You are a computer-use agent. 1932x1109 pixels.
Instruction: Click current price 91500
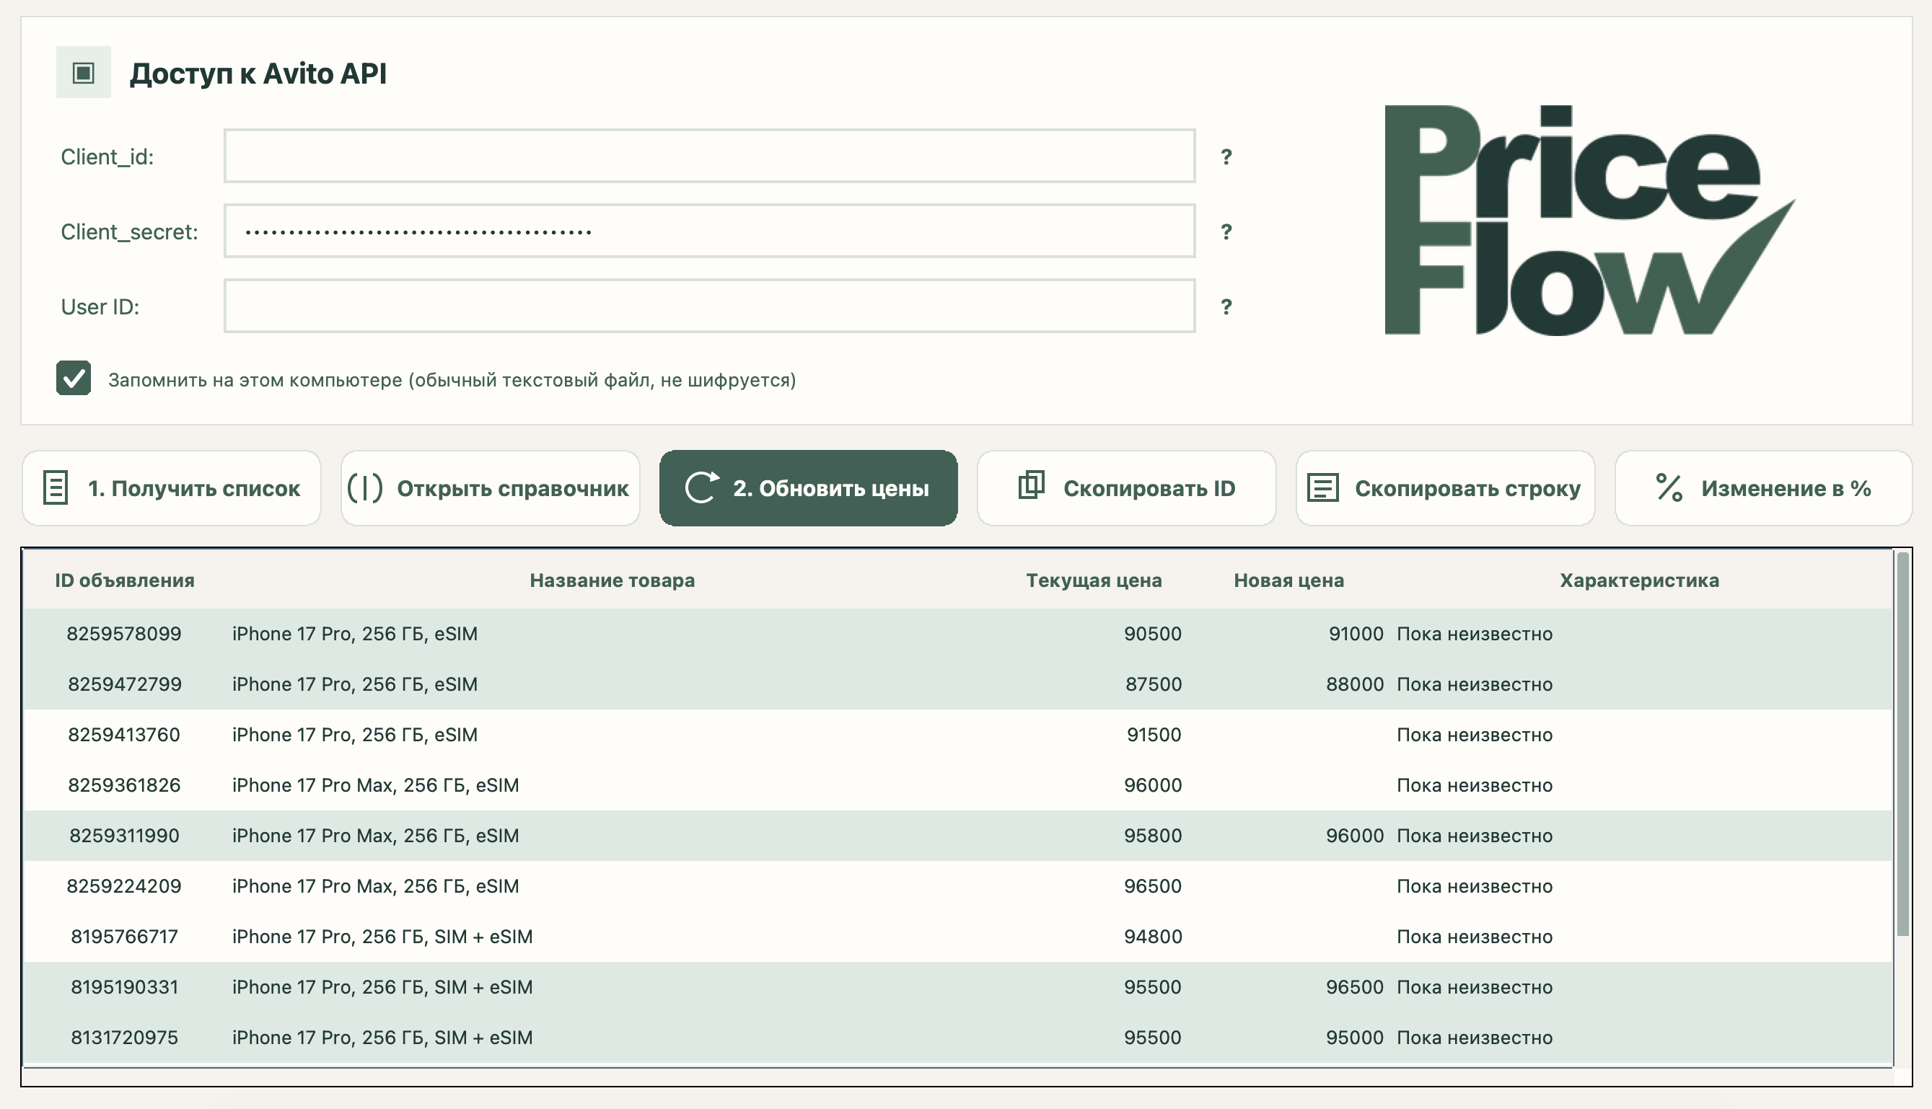[1154, 734]
